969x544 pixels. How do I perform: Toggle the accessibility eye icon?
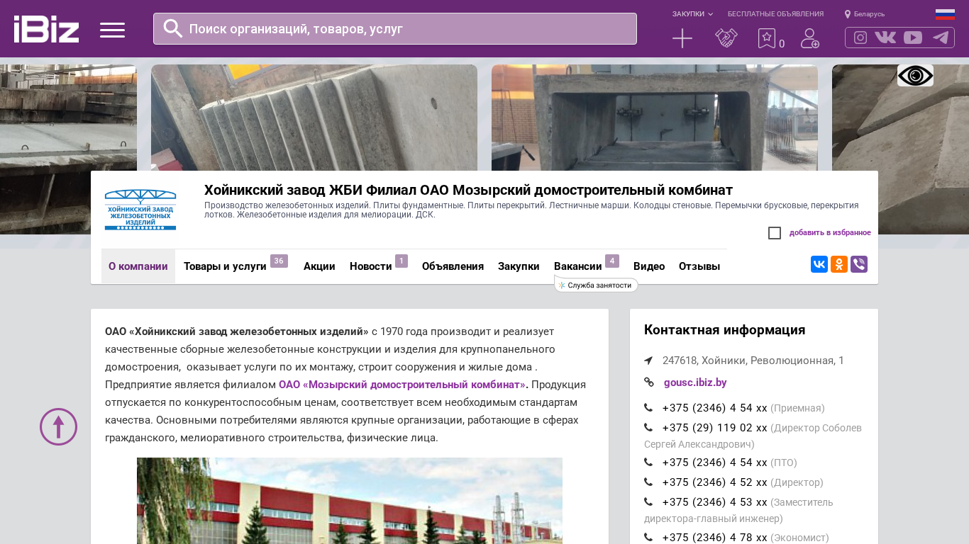(x=915, y=75)
